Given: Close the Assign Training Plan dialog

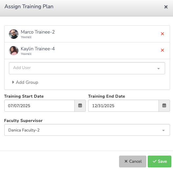Looking at the screenshot, I should 166,7.
